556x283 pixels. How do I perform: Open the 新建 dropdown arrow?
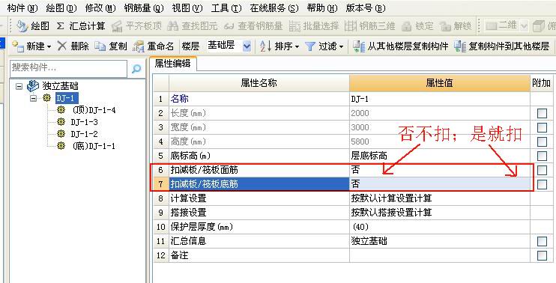click(x=49, y=46)
